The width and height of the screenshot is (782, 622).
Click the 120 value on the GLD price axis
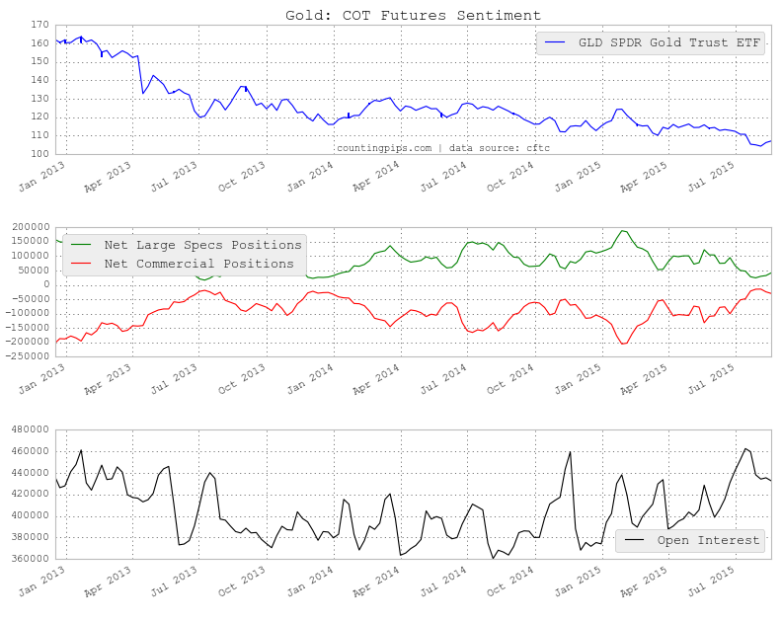click(x=39, y=117)
